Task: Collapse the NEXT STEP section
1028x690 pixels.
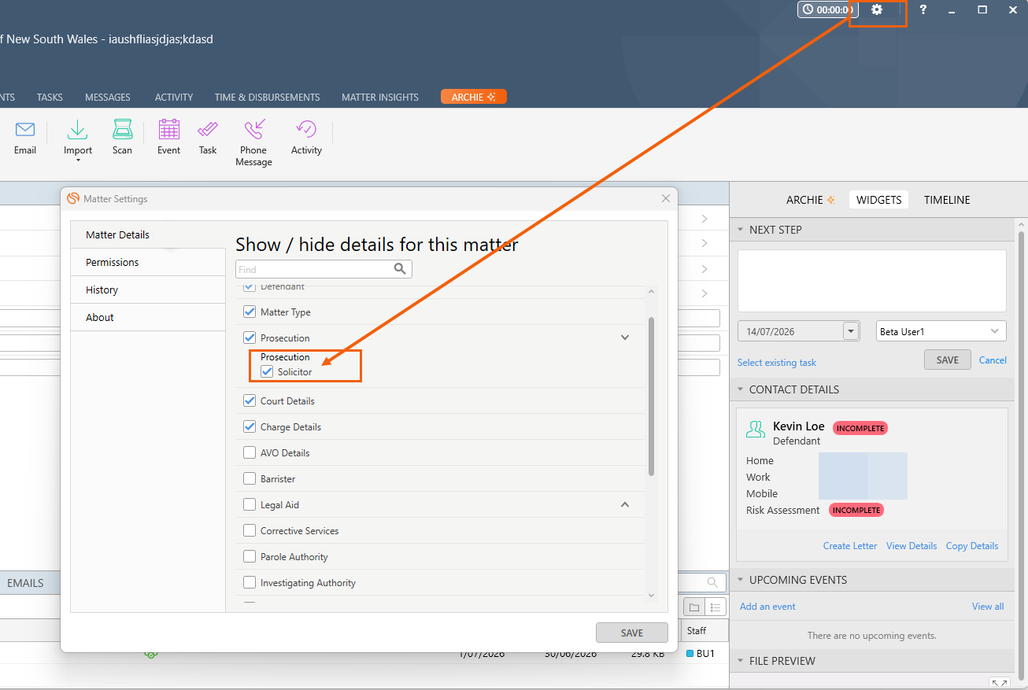Action: pyautogui.click(x=741, y=230)
